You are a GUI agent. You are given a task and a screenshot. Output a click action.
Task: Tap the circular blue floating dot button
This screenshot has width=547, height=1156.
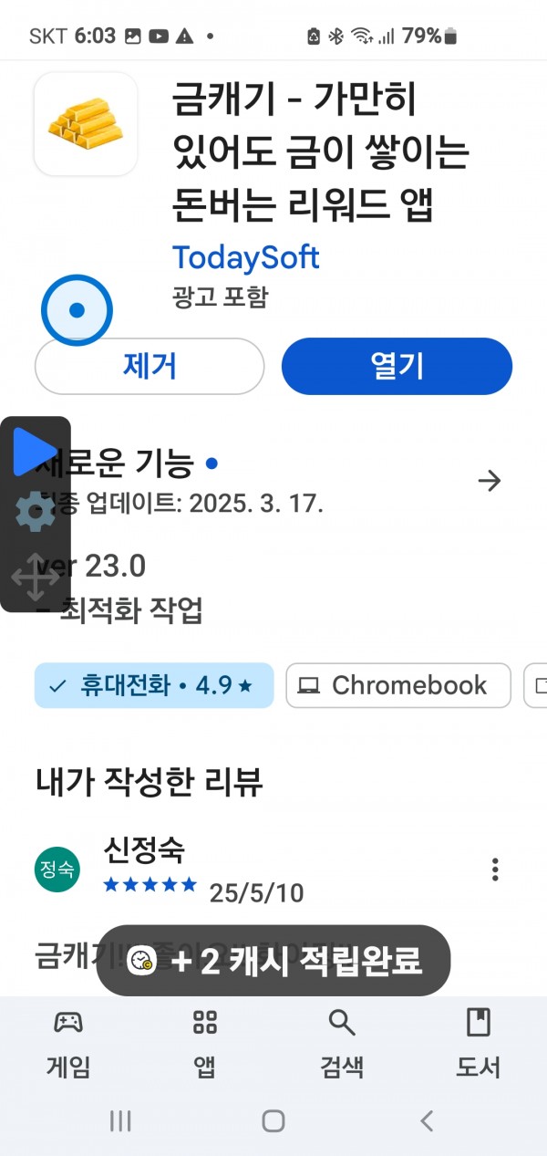coord(77,310)
